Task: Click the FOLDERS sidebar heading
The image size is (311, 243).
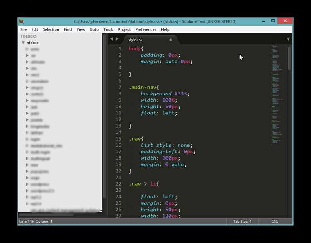Action: 29,36
